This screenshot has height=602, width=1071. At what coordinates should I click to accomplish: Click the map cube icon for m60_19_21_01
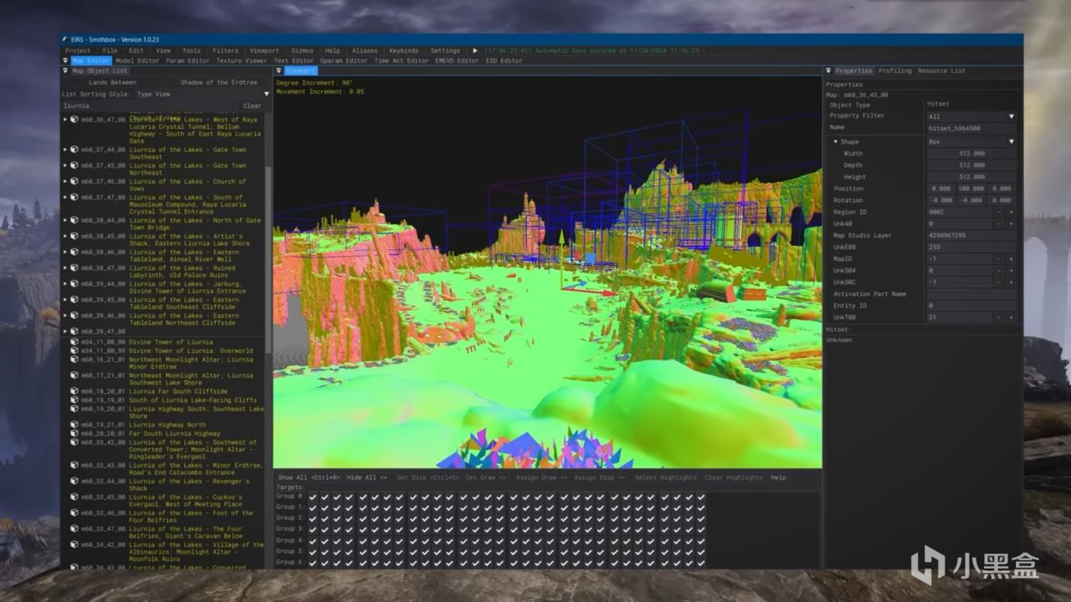coord(74,425)
